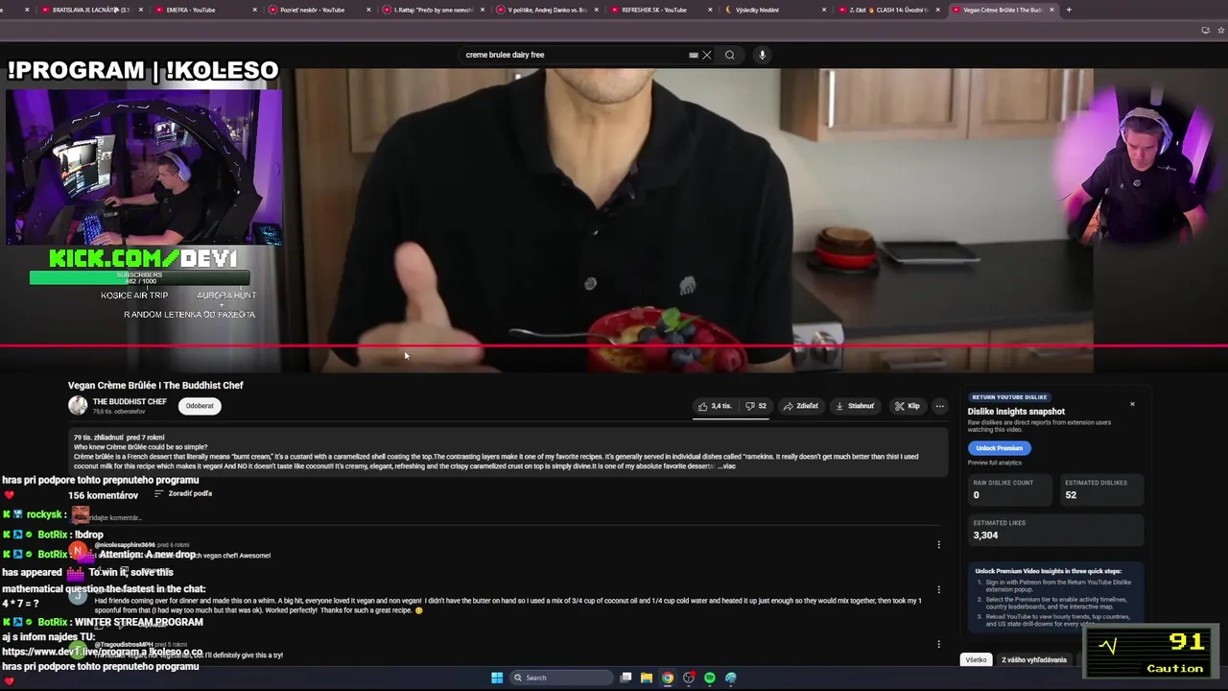The height and width of the screenshot is (691, 1228).
Task: Open options for TragoudistrosMPH comment
Action: coord(939,644)
